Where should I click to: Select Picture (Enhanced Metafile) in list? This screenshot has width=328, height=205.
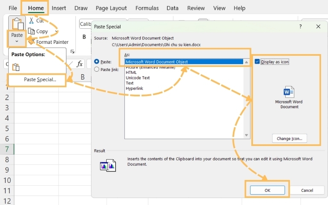pos(150,67)
